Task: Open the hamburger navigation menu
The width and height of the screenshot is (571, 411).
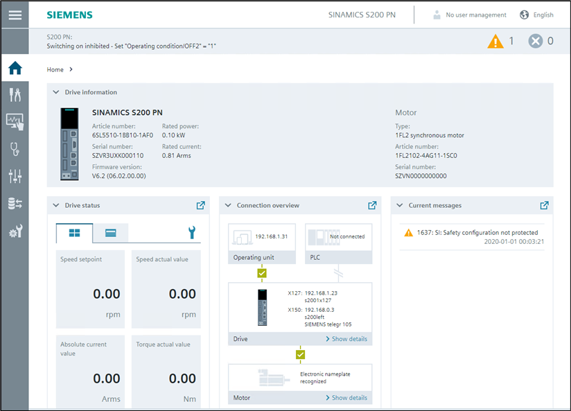Action: (15, 15)
